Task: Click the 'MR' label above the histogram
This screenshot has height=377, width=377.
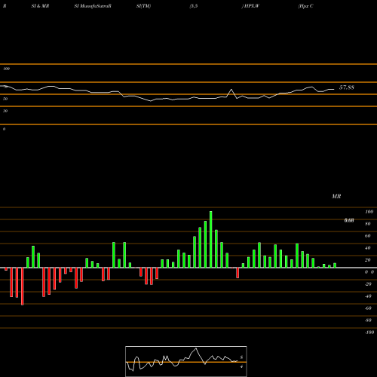Action: coord(336,196)
